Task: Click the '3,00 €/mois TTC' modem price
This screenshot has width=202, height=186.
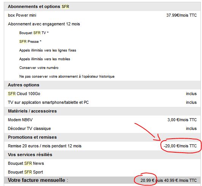Action: click(x=182, y=120)
